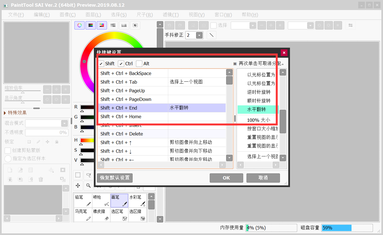Screen dimensions: 383x235
Task: Select the Shift + Ctrl + PageUp row
Action: tap(162, 91)
